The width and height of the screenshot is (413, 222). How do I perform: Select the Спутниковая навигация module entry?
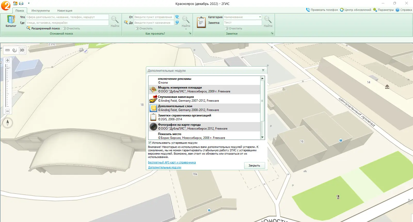point(204,99)
